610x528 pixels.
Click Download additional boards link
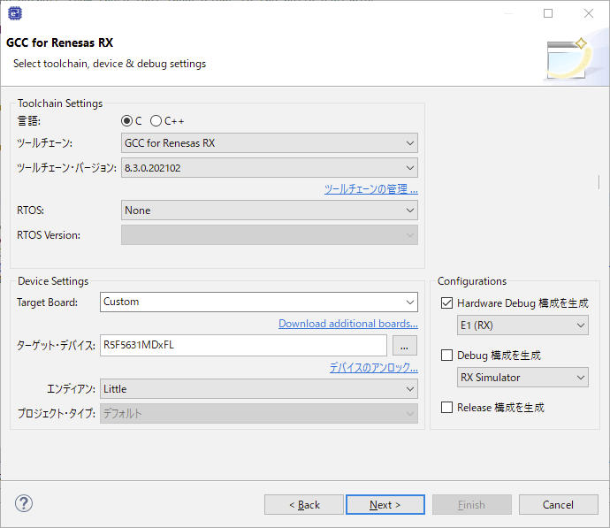[348, 324]
